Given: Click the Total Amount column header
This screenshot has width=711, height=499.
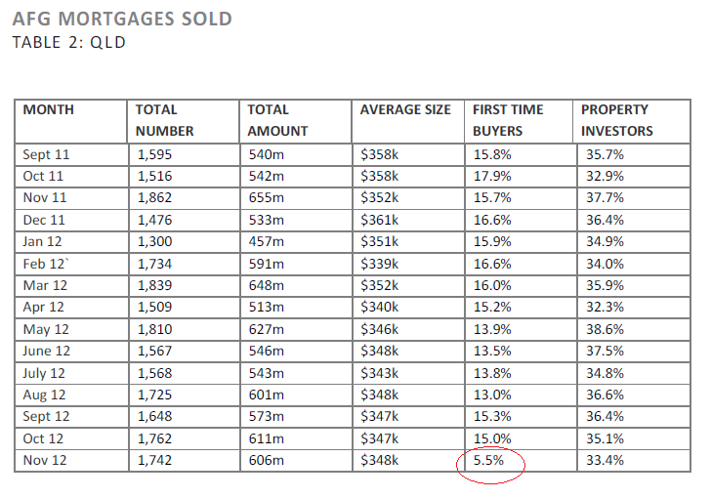Looking at the screenshot, I should pyautogui.click(x=277, y=120).
